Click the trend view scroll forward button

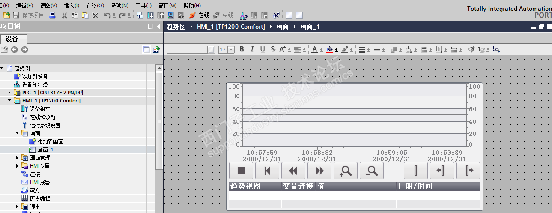(319, 171)
